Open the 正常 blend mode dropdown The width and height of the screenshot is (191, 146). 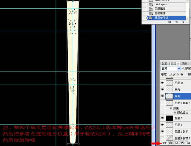[x=170, y=69]
